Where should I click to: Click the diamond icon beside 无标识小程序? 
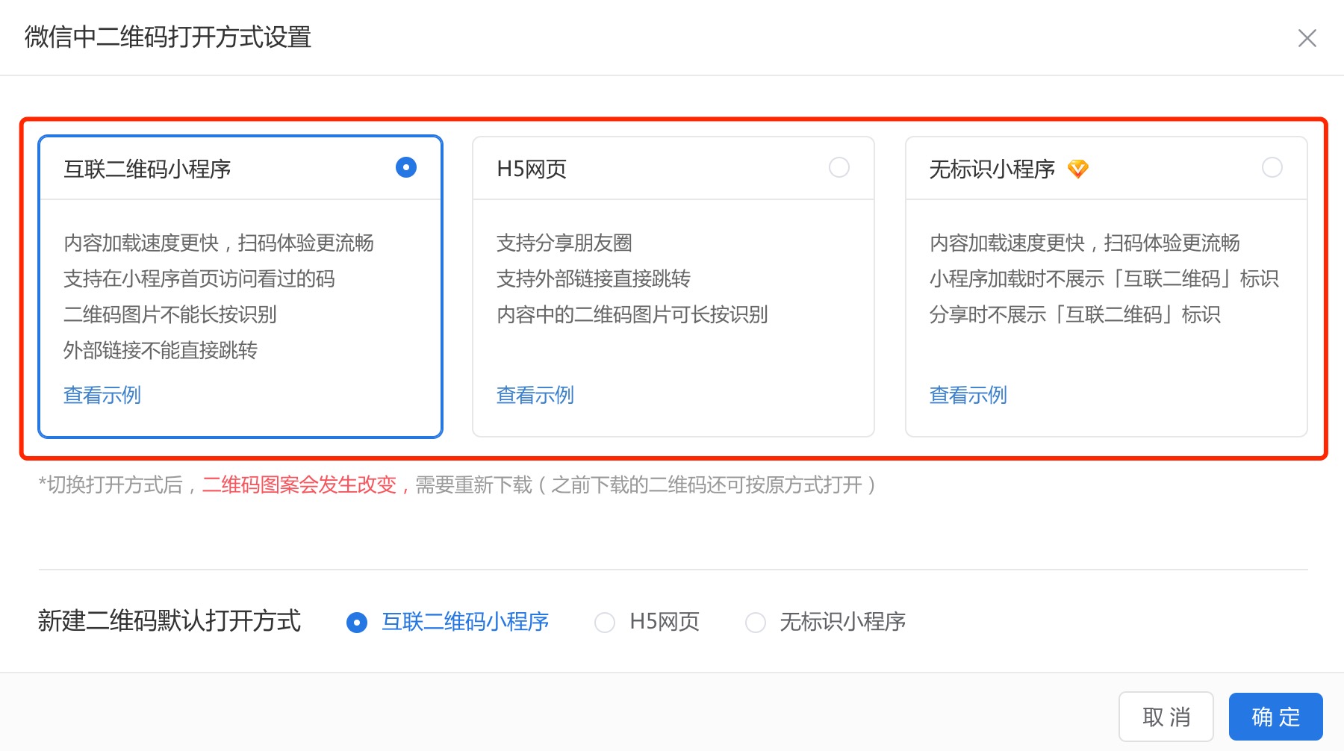[x=1077, y=169]
